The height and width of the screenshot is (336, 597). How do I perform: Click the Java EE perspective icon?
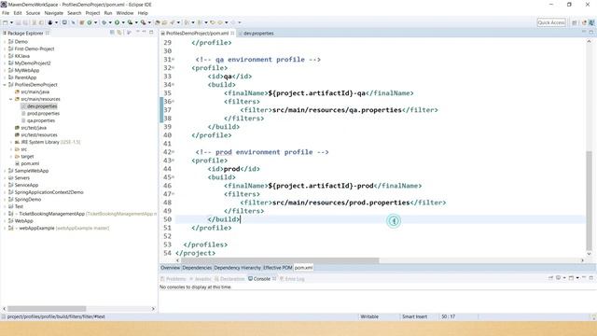[584, 22]
